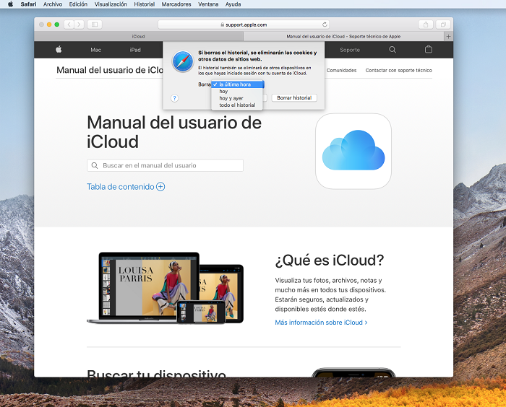Image resolution: width=506 pixels, height=407 pixels.
Task: Click the show all tabs icon
Action: 442,25
